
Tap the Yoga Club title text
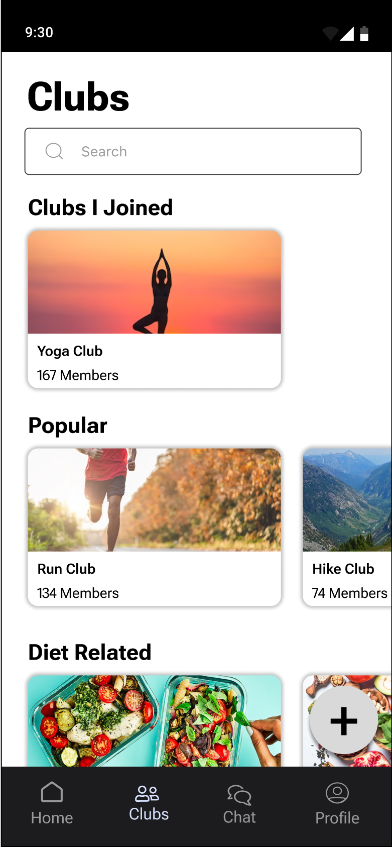(70, 351)
